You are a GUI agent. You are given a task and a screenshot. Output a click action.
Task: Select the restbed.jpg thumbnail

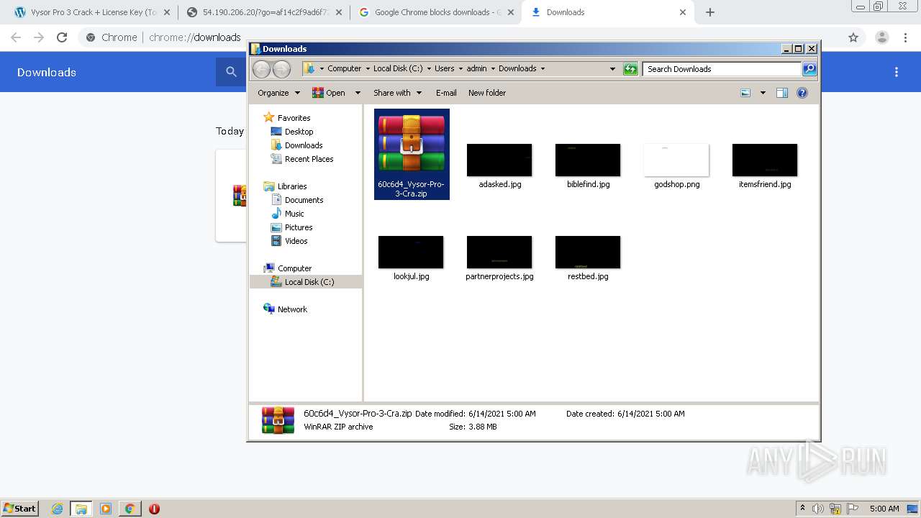tap(588, 252)
